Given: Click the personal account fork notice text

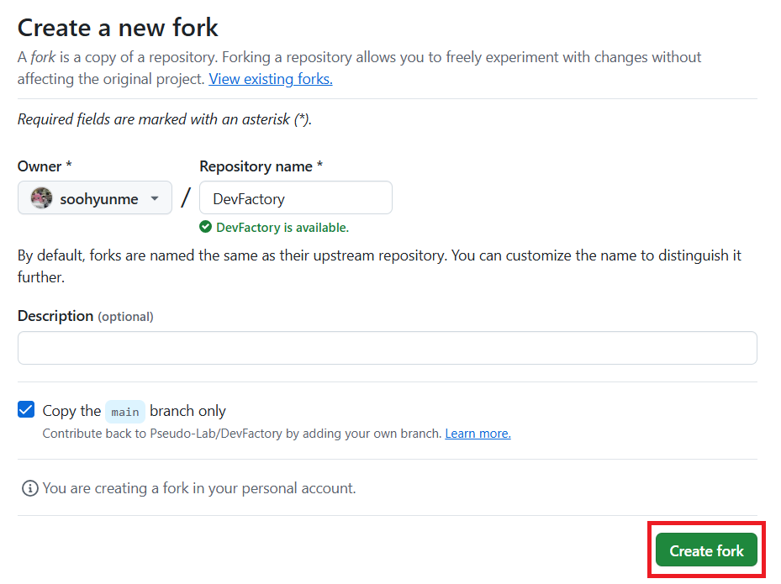Looking at the screenshot, I should [199, 488].
